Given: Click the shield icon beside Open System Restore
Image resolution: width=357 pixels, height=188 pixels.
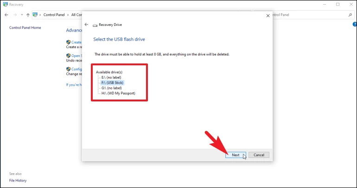Looking at the screenshot, I should pyautogui.click(x=68, y=56).
